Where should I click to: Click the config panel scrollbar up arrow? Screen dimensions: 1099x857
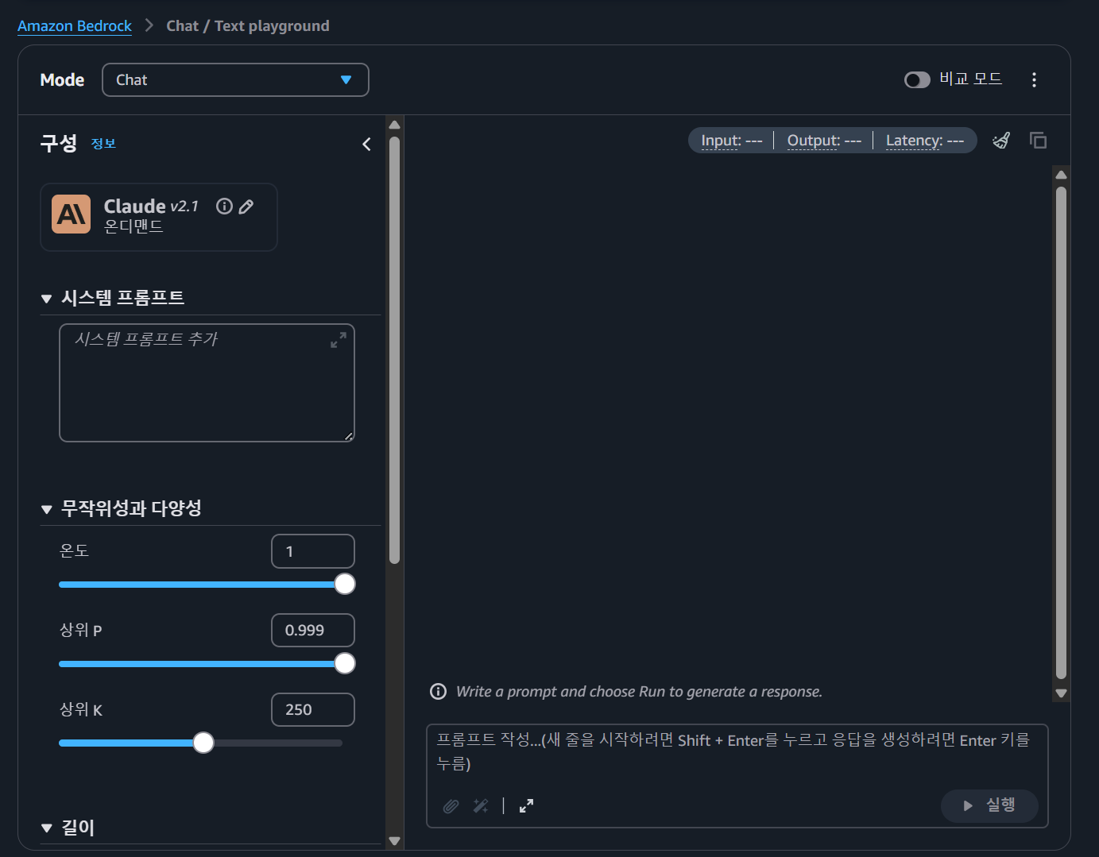pos(394,125)
